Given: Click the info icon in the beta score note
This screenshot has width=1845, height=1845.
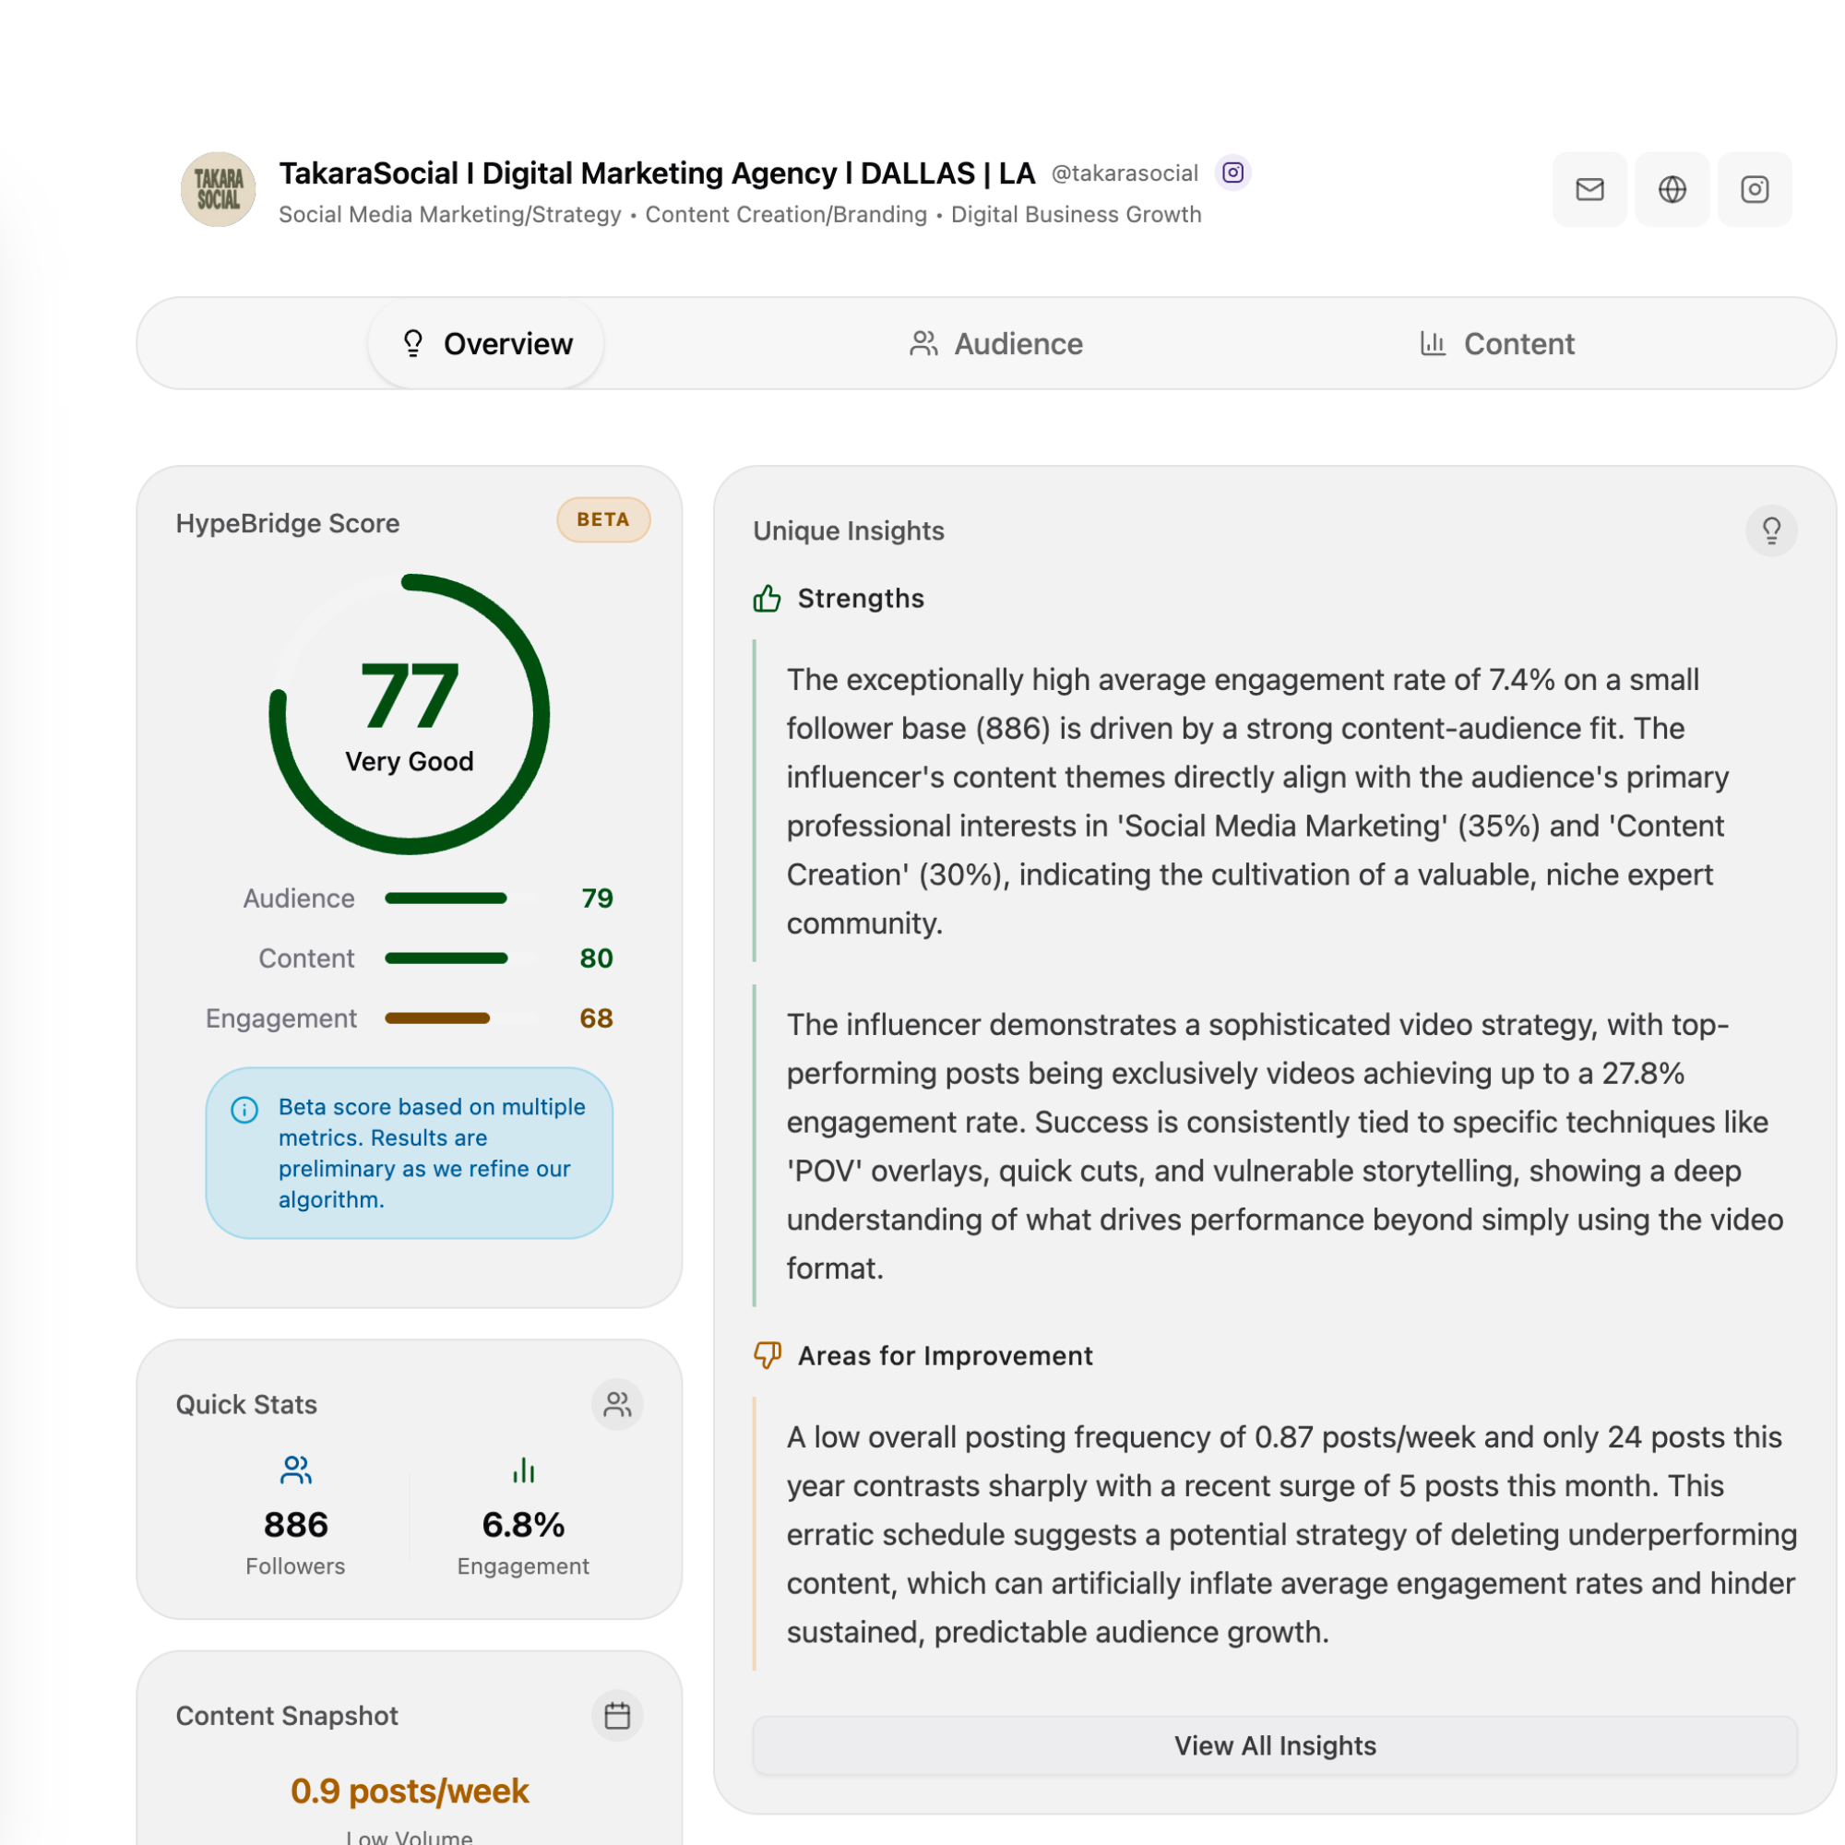Looking at the screenshot, I should pyautogui.click(x=244, y=1110).
